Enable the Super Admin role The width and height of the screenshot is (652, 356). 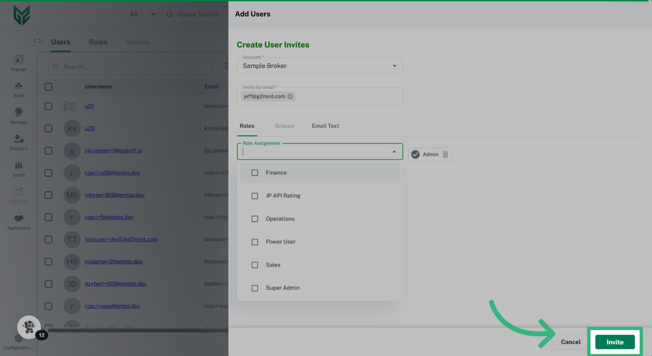(x=255, y=288)
